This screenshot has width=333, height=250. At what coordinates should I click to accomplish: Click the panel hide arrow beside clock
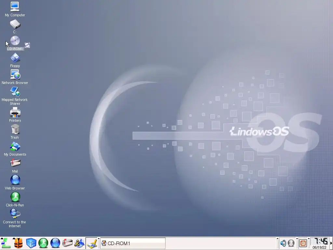pos(331,243)
